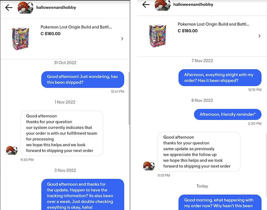Select 'Just wondering, has this been shipped' message
The width and height of the screenshot is (267, 210).
coord(83,80)
